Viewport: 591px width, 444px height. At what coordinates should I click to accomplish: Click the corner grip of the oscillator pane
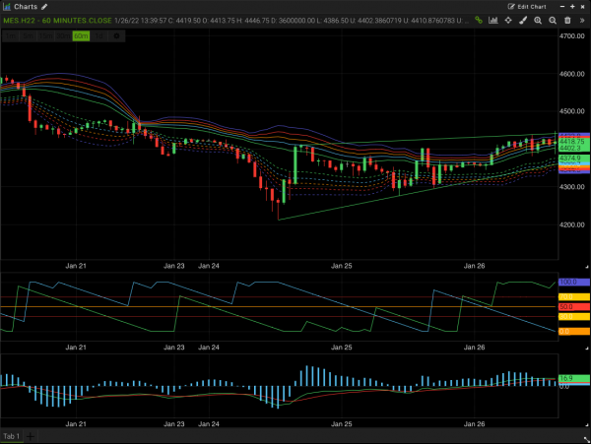[x=586, y=349]
